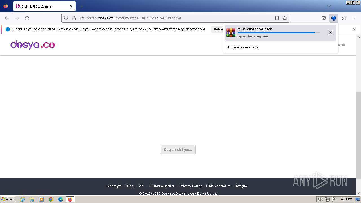
Task: Open the Windows Start menu
Action: click(x=8, y=199)
